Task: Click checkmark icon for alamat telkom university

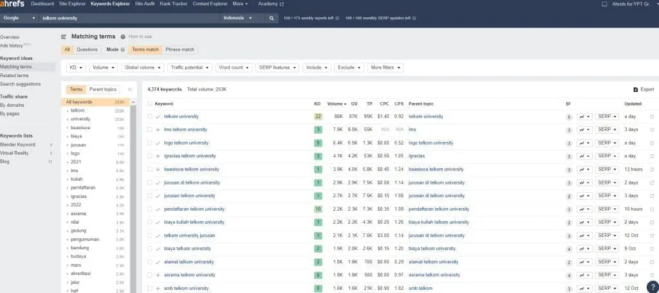Action: click(x=158, y=262)
